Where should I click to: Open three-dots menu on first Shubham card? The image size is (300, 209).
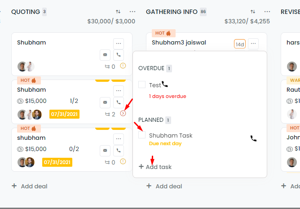click(119, 44)
